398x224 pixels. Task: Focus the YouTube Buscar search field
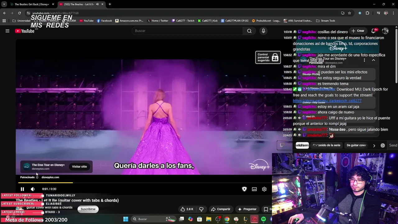(x=187, y=31)
